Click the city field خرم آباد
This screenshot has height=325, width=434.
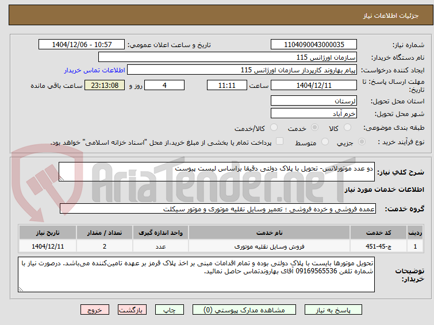[x=314, y=113]
